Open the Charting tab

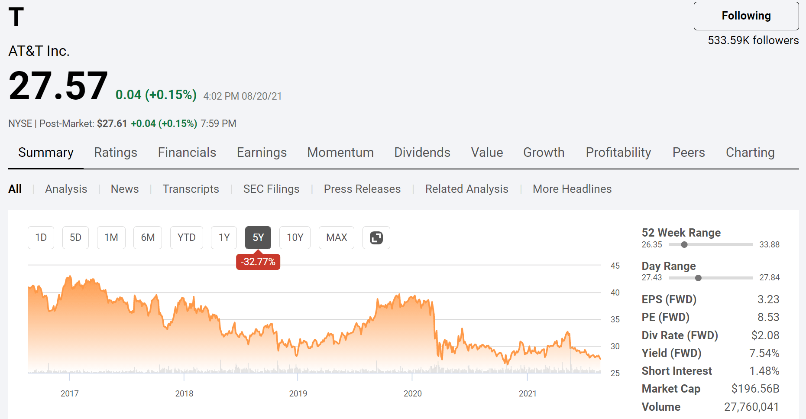[x=750, y=153]
